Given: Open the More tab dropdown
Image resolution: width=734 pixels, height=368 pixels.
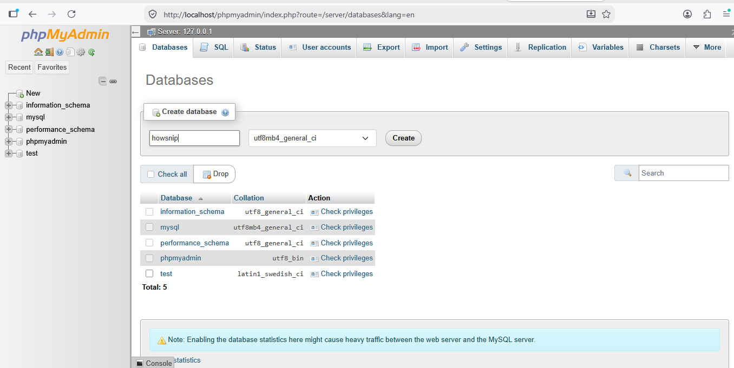Looking at the screenshot, I should (x=707, y=47).
